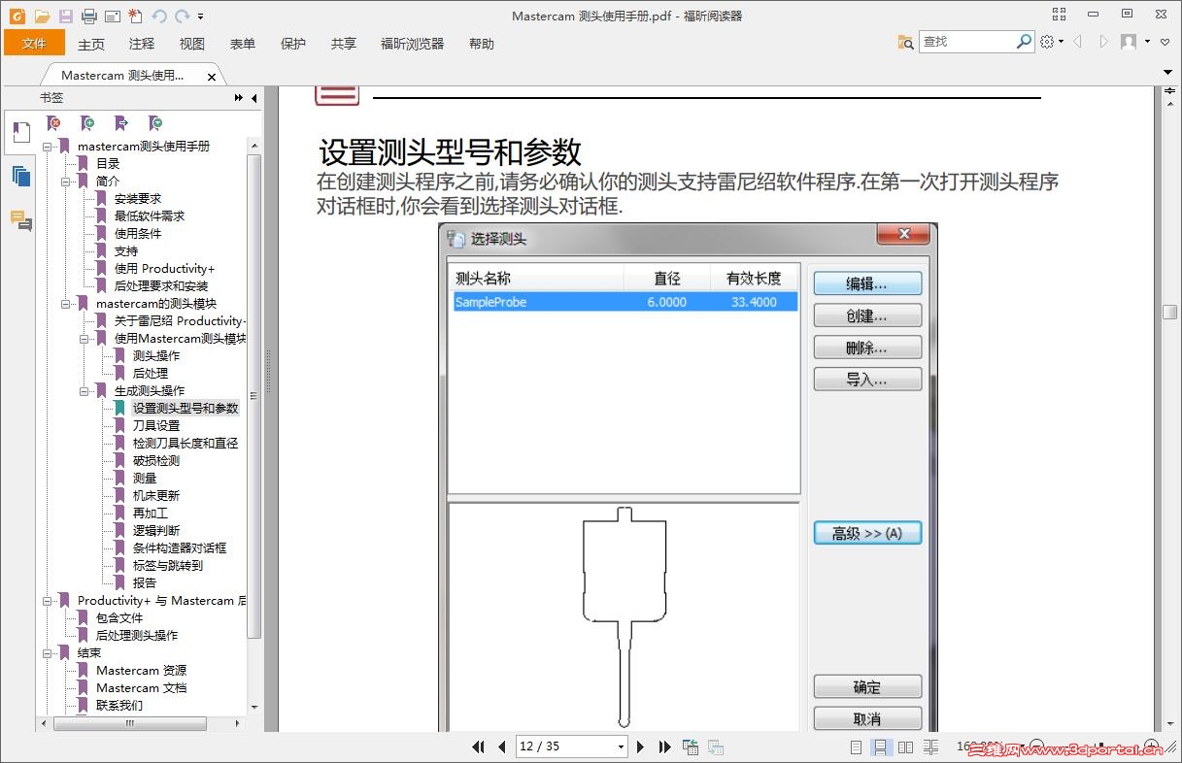1182x763 pixels.
Task: Toggle full-screen mode icon in title bar
Action: click(1059, 14)
